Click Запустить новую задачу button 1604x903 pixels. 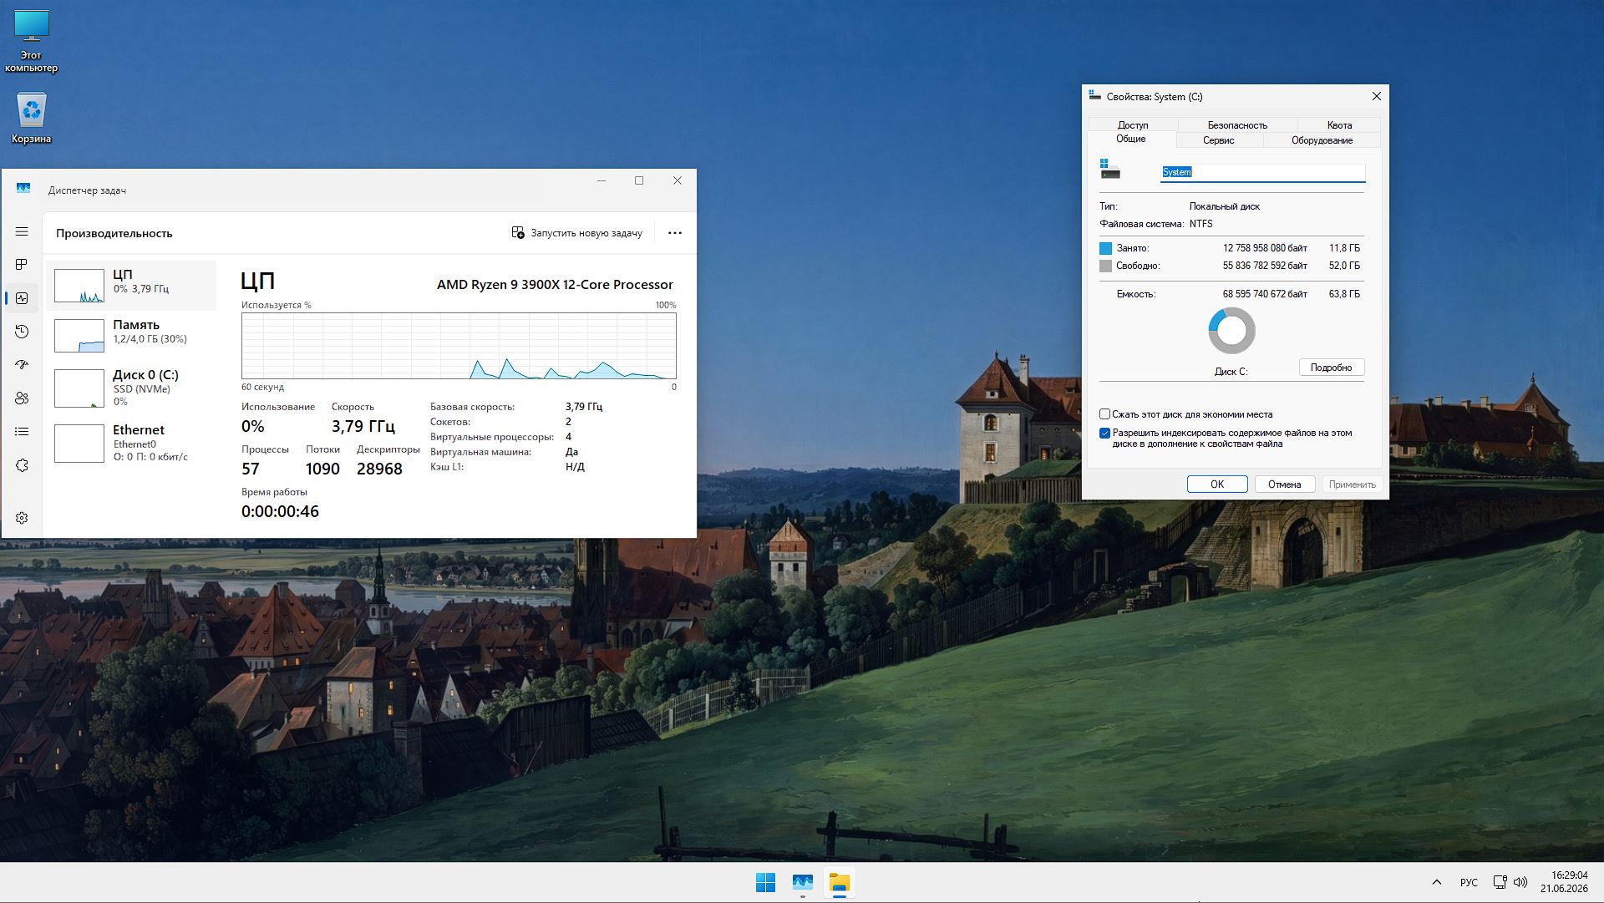(x=576, y=233)
